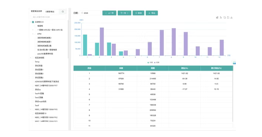The height and width of the screenshot is (137, 262).
Task: Go to previous year with 上一年
Action: pyautogui.click(x=109, y=13)
